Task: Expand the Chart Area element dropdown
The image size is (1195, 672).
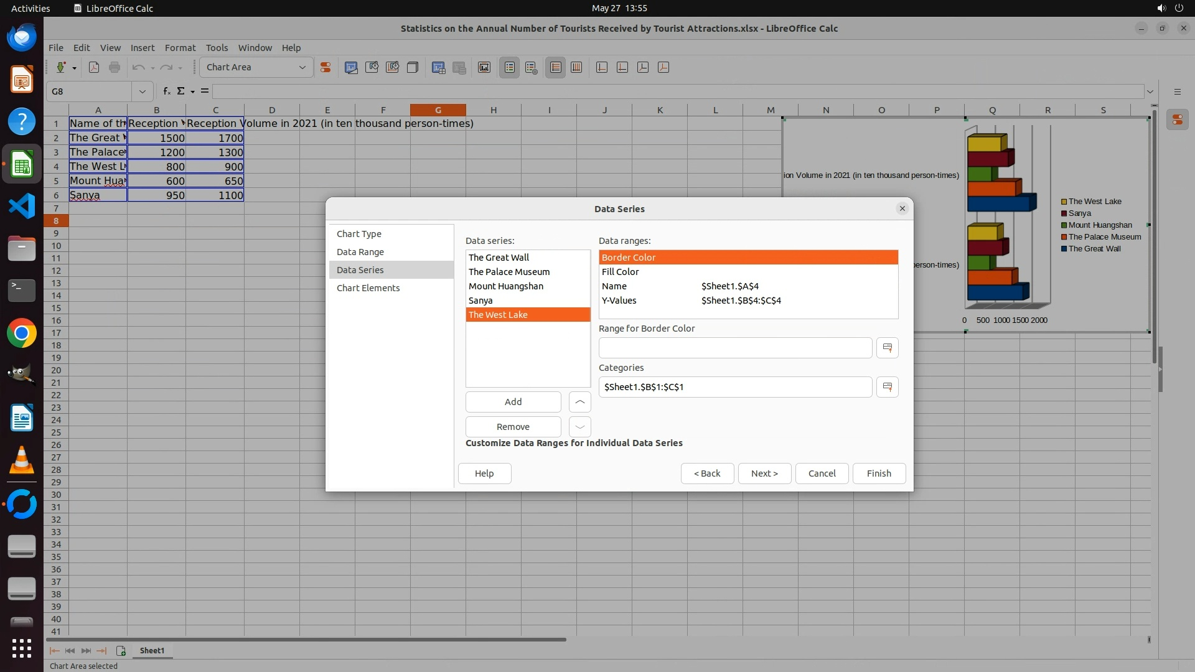Action: 302,67
